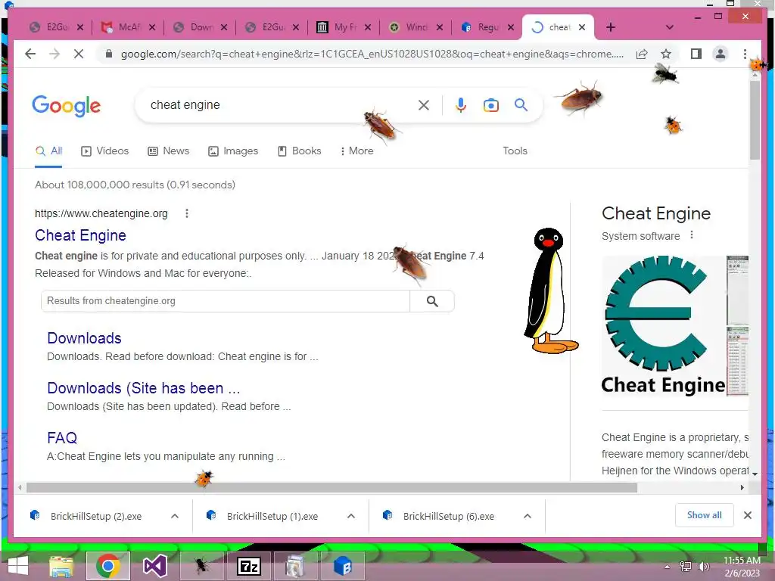Open the Chrome profile avatar
This screenshot has width=775, height=581.
coord(721,54)
